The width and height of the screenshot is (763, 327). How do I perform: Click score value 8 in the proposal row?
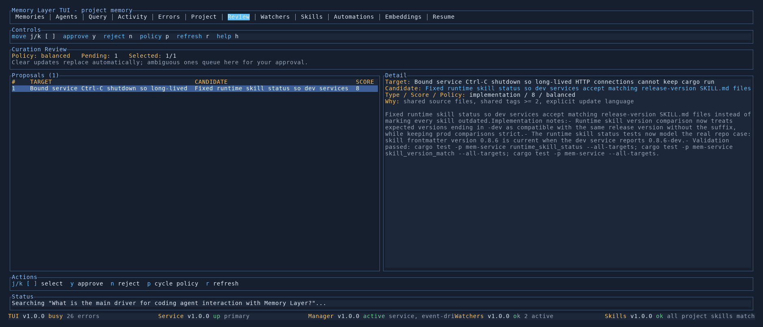[x=358, y=88]
